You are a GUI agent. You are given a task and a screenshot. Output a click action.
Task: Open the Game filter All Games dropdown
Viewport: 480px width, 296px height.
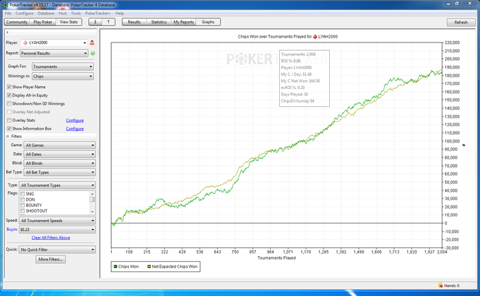(x=60, y=145)
